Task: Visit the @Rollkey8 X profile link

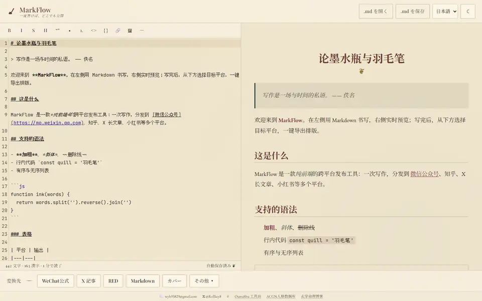Action: click(212, 296)
